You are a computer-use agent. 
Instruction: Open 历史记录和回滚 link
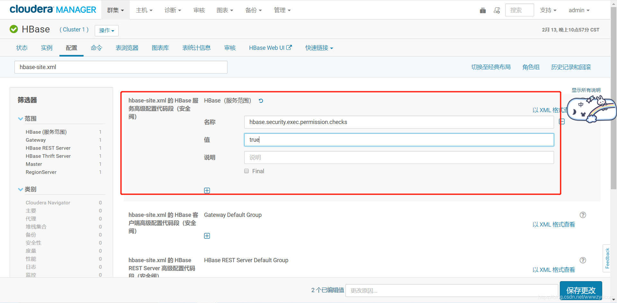pyautogui.click(x=571, y=67)
